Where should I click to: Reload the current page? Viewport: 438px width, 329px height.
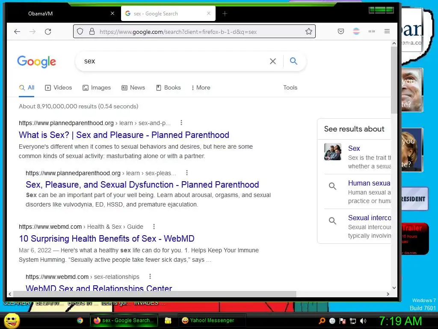click(48, 32)
